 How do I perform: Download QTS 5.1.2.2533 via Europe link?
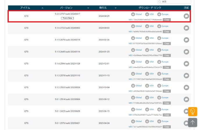163,86
